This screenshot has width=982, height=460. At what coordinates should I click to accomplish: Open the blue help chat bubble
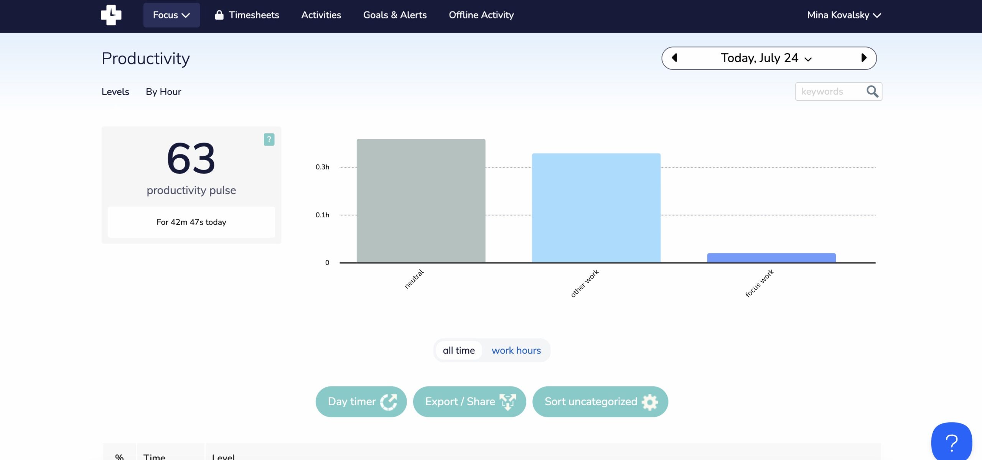(x=952, y=442)
